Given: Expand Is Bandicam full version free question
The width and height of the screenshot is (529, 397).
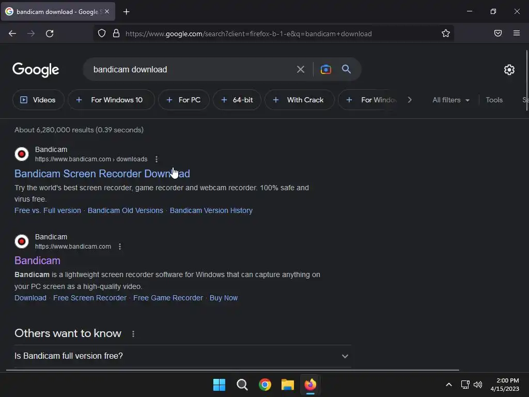Looking at the screenshot, I should pos(182,356).
